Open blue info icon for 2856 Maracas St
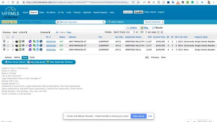 41,49
